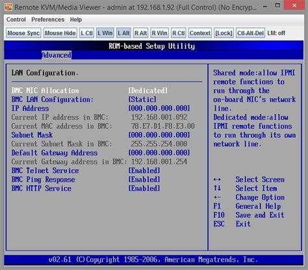The height and width of the screenshot is (270, 308).
Task: Toggle the L Win key button
Action: (x=105, y=33)
